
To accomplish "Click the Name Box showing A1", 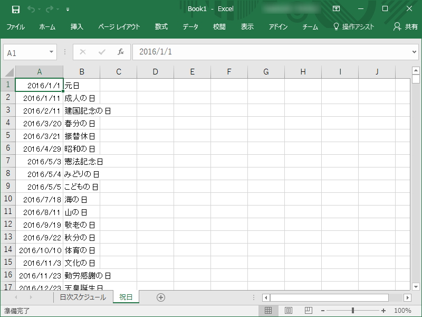I will click(25, 52).
